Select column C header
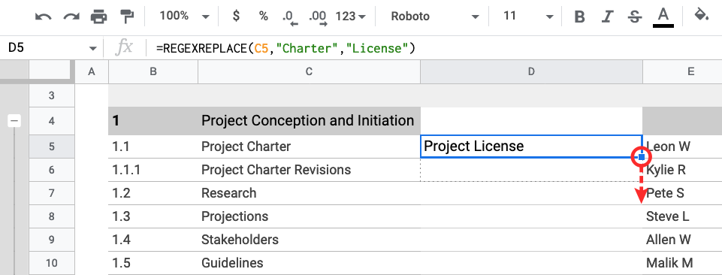This screenshot has width=722, height=275. 309,71
